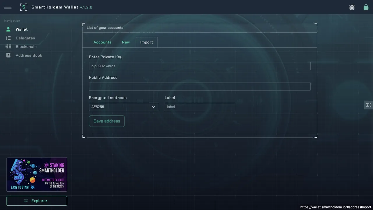Screen dimensions: 373x210
Task: Click the Label input field
Action: click(200, 107)
